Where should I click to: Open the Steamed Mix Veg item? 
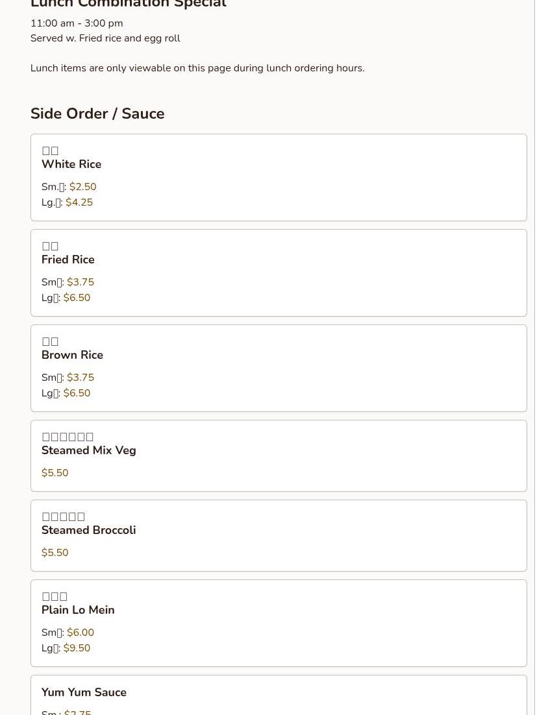click(x=88, y=450)
